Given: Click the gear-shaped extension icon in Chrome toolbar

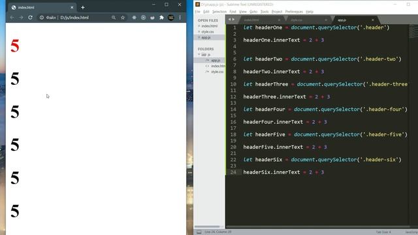Looking at the screenshot, I should pos(134,18).
